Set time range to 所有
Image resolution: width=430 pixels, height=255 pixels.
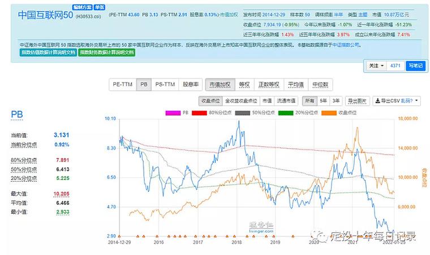[x=309, y=101]
